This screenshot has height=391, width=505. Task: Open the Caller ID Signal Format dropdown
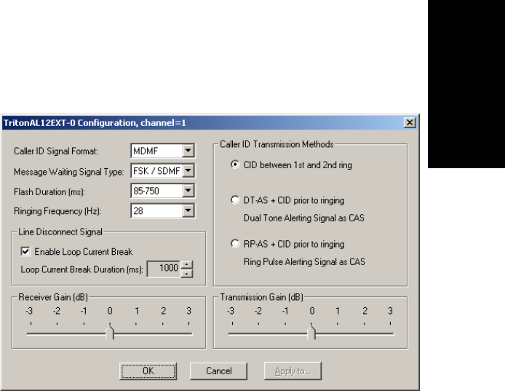click(x=188, y=151)
